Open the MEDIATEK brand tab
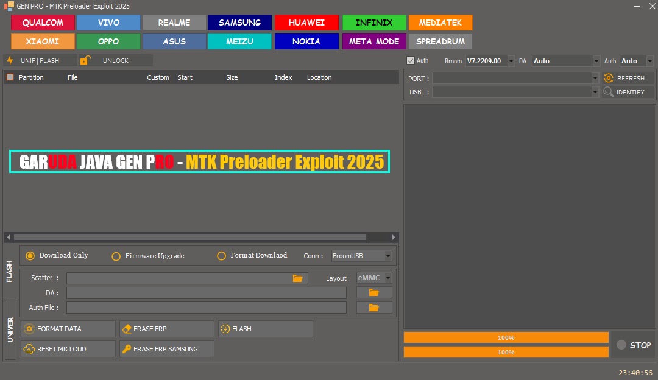This screenshot has height=380, width=658. tap(440, 23)
